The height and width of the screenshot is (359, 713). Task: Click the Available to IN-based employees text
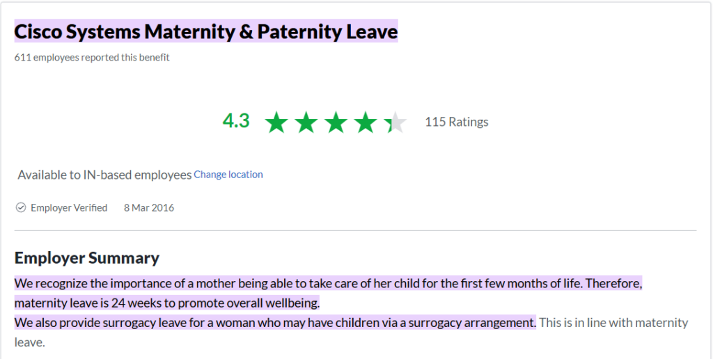click(104, 175)
